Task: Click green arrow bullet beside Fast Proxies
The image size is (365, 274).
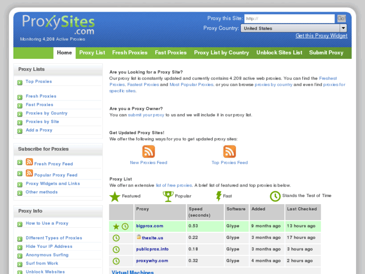Action: (20, 106)
